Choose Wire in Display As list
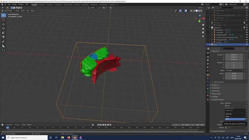This screenshot has width=249, height=140. click(x=235, y=119)
